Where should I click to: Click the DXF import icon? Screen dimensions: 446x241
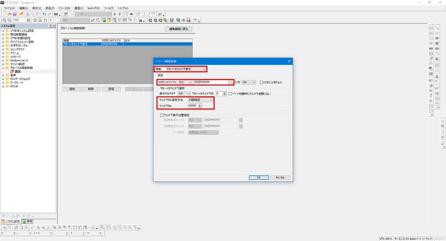[437, 88]
